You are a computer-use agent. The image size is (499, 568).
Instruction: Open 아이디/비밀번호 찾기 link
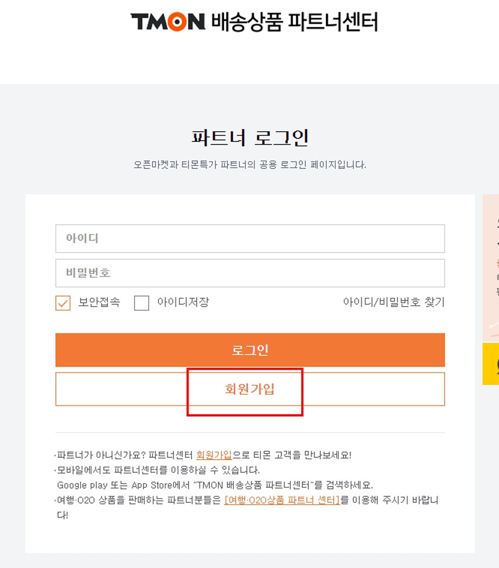(394, 302)
